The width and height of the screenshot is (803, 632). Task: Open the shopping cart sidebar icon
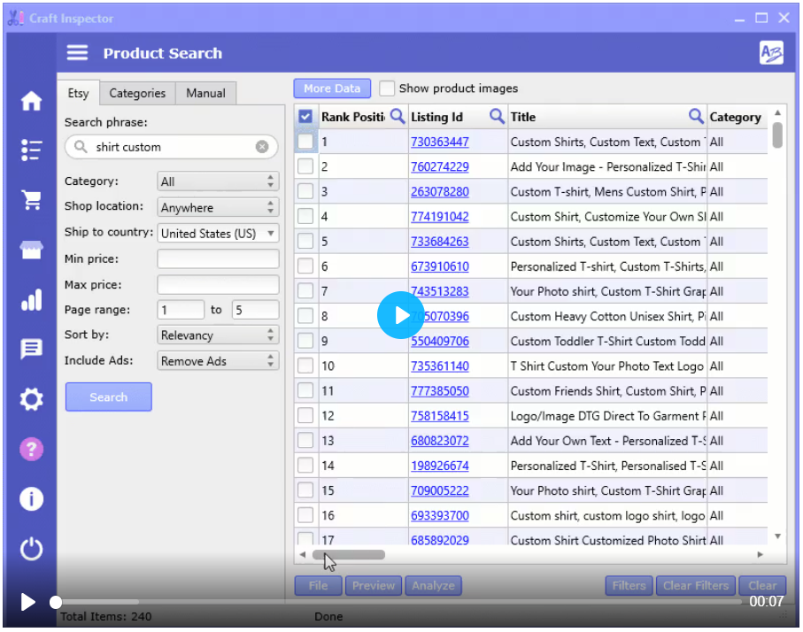pyautogui.click(x=31, y=201)
